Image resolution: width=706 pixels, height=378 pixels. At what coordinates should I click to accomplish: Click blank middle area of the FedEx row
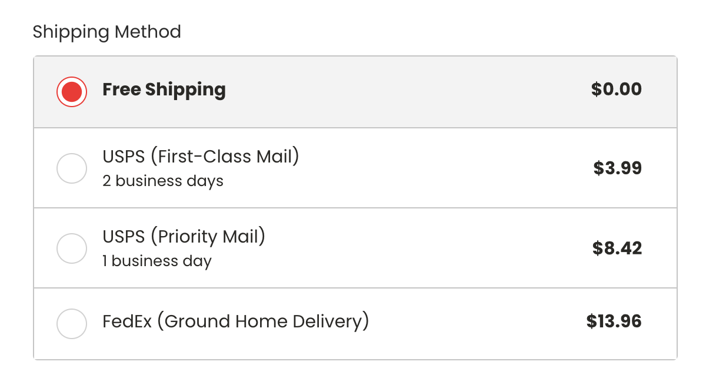click(x=471, y=324)
